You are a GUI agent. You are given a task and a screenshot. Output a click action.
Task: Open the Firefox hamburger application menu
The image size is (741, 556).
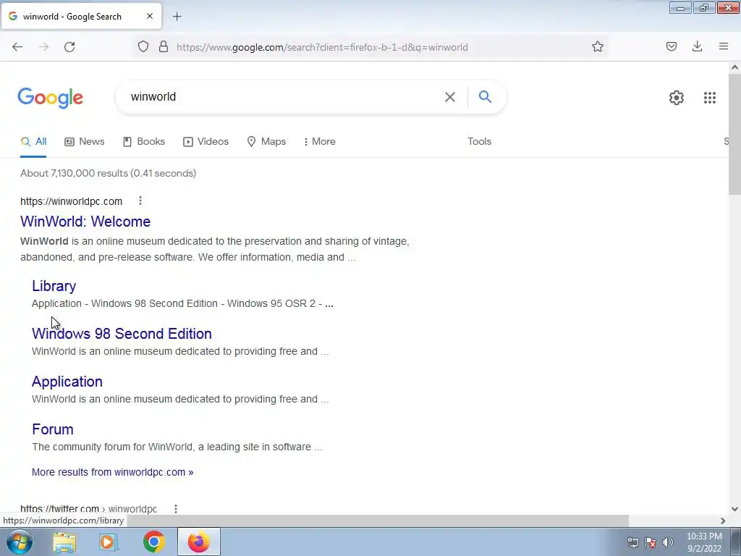[724, 46]
